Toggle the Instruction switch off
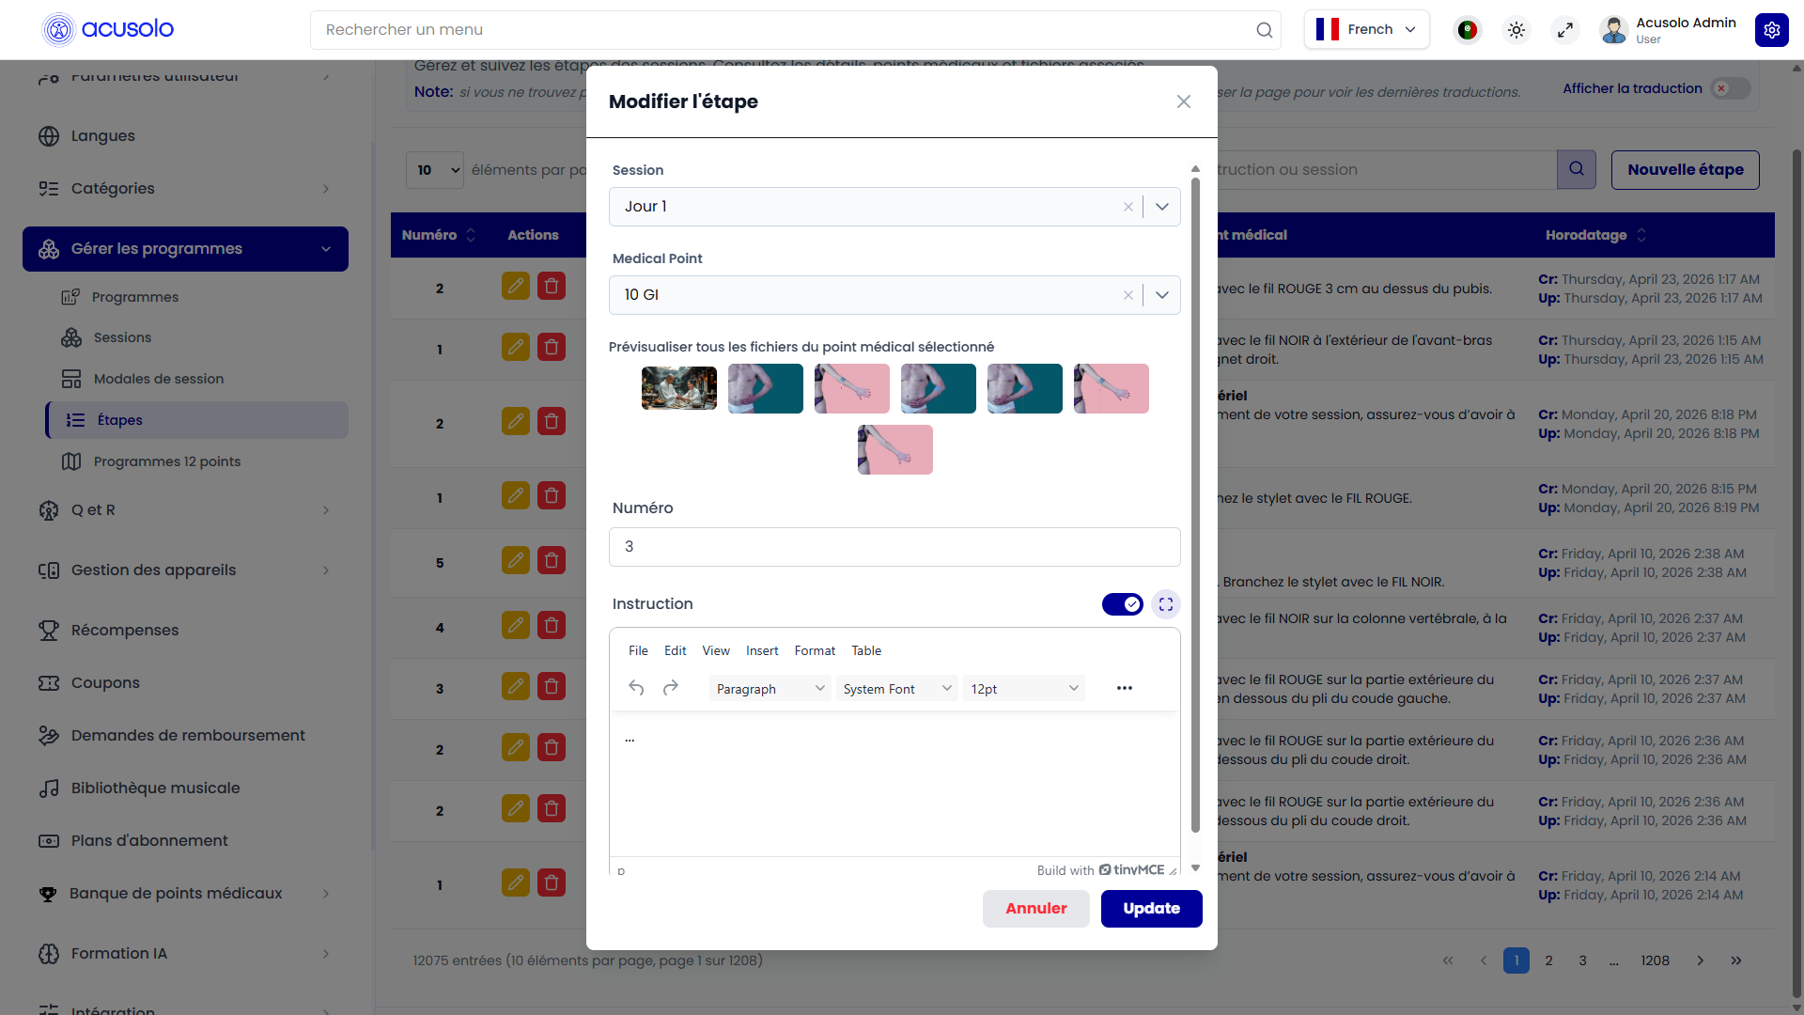The width and height of the screenshot is (1804, 1015). [x=1122, y=604]
